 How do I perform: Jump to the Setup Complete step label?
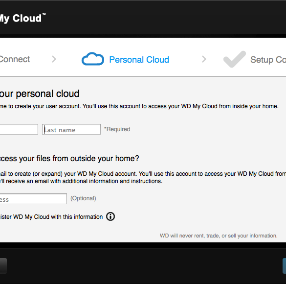coord(268,60)
